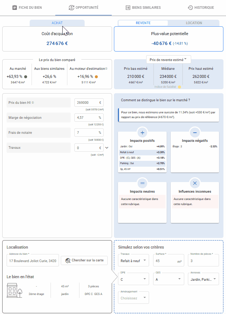Click the plus icon of Impacts positifs
The width and height of the screenshot is (226, 314).
pos(142,133)
